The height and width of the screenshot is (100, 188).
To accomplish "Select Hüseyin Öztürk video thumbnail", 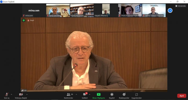I will coord(82,10).
